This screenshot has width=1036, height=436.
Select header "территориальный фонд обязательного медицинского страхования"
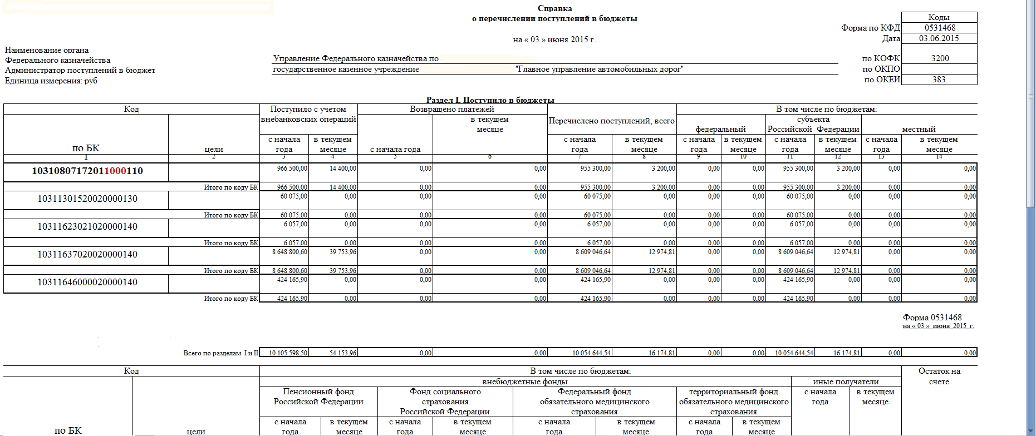[x=734, y=402]
